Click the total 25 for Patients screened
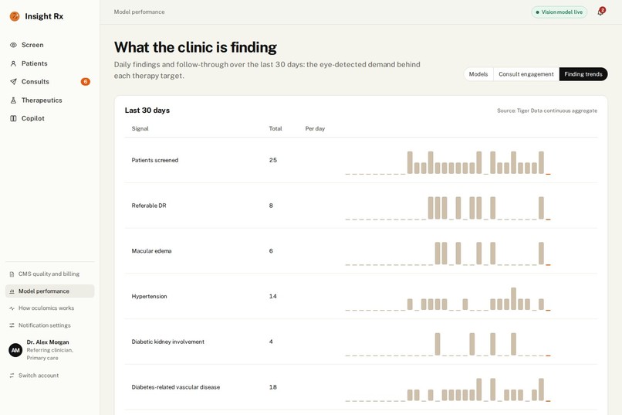622x415 pixels. (x=273, y=160)
